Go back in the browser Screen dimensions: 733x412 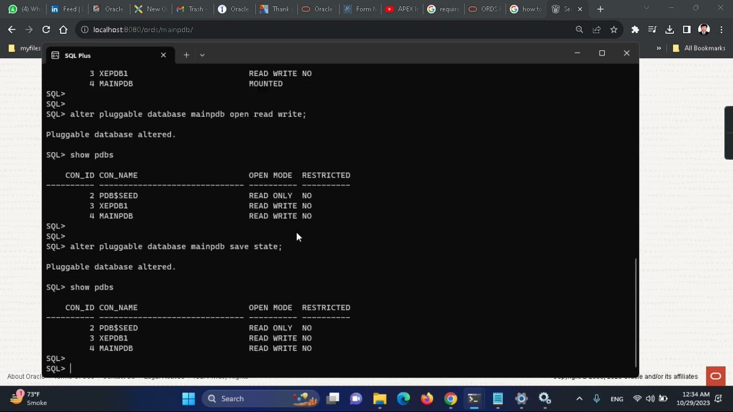pos(11,29)
